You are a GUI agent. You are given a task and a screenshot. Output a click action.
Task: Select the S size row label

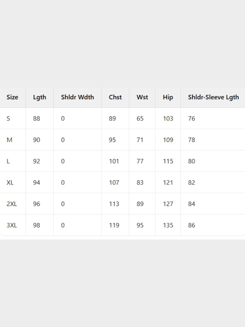pyautogui.click(x=8, y=119)
